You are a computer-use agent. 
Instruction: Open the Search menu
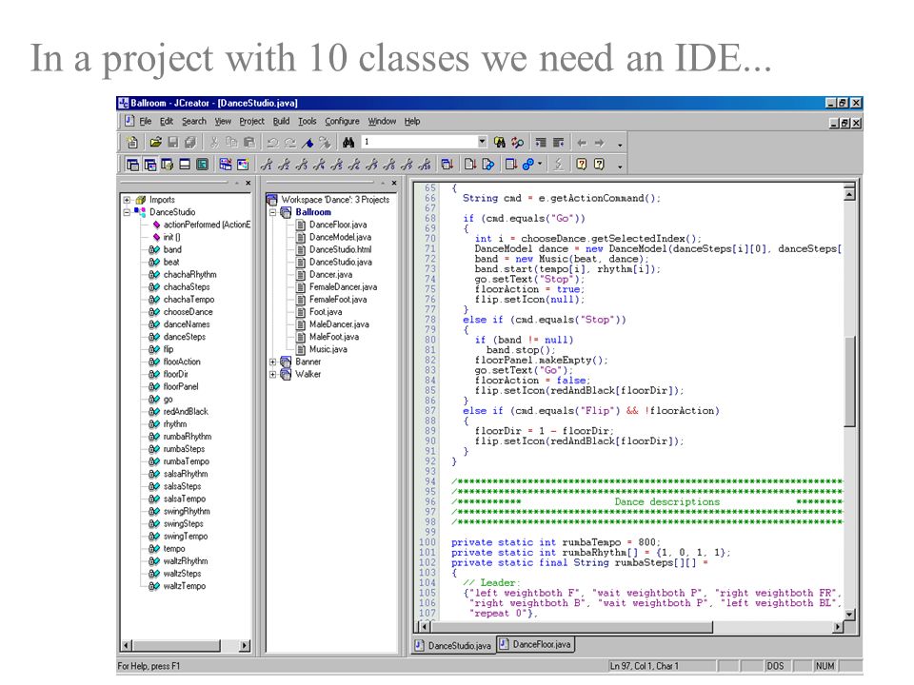193,121
